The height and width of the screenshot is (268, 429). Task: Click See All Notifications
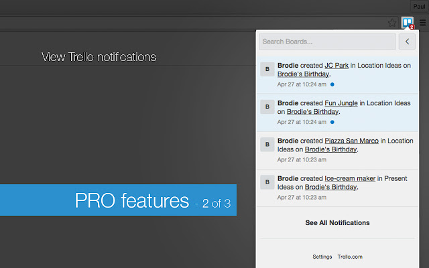click(x=337, y=222)
